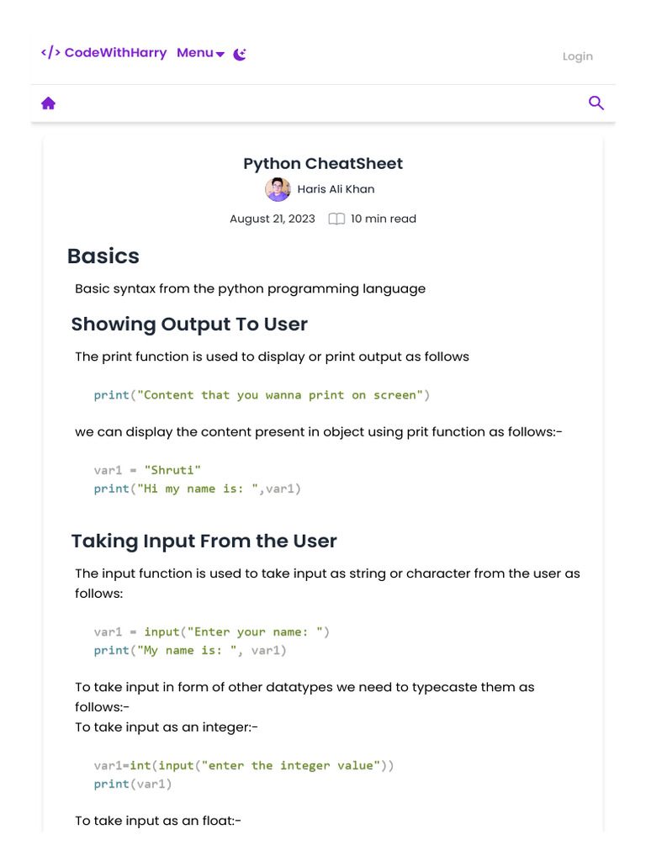Toggle dark mode with the moon icon
The height and width of the screenshot is (861, 646).
[x=240, y=54]
